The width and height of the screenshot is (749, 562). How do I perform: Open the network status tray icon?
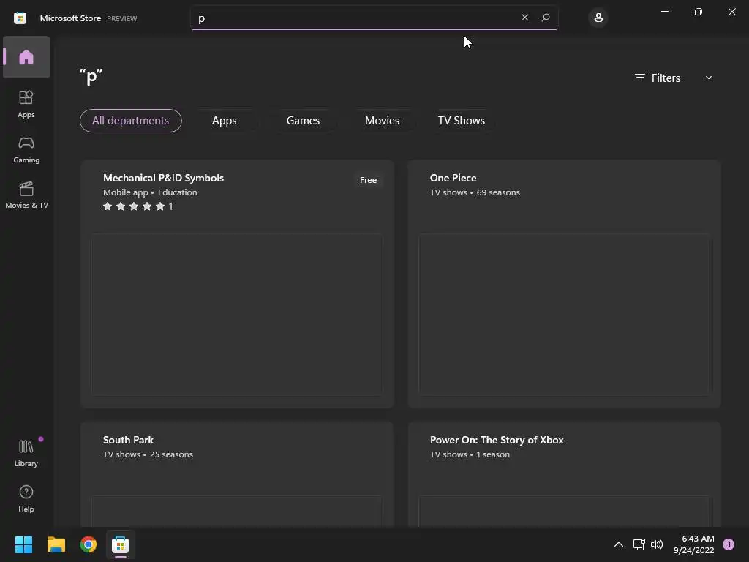pyautogui.click(x=639, y=544)
